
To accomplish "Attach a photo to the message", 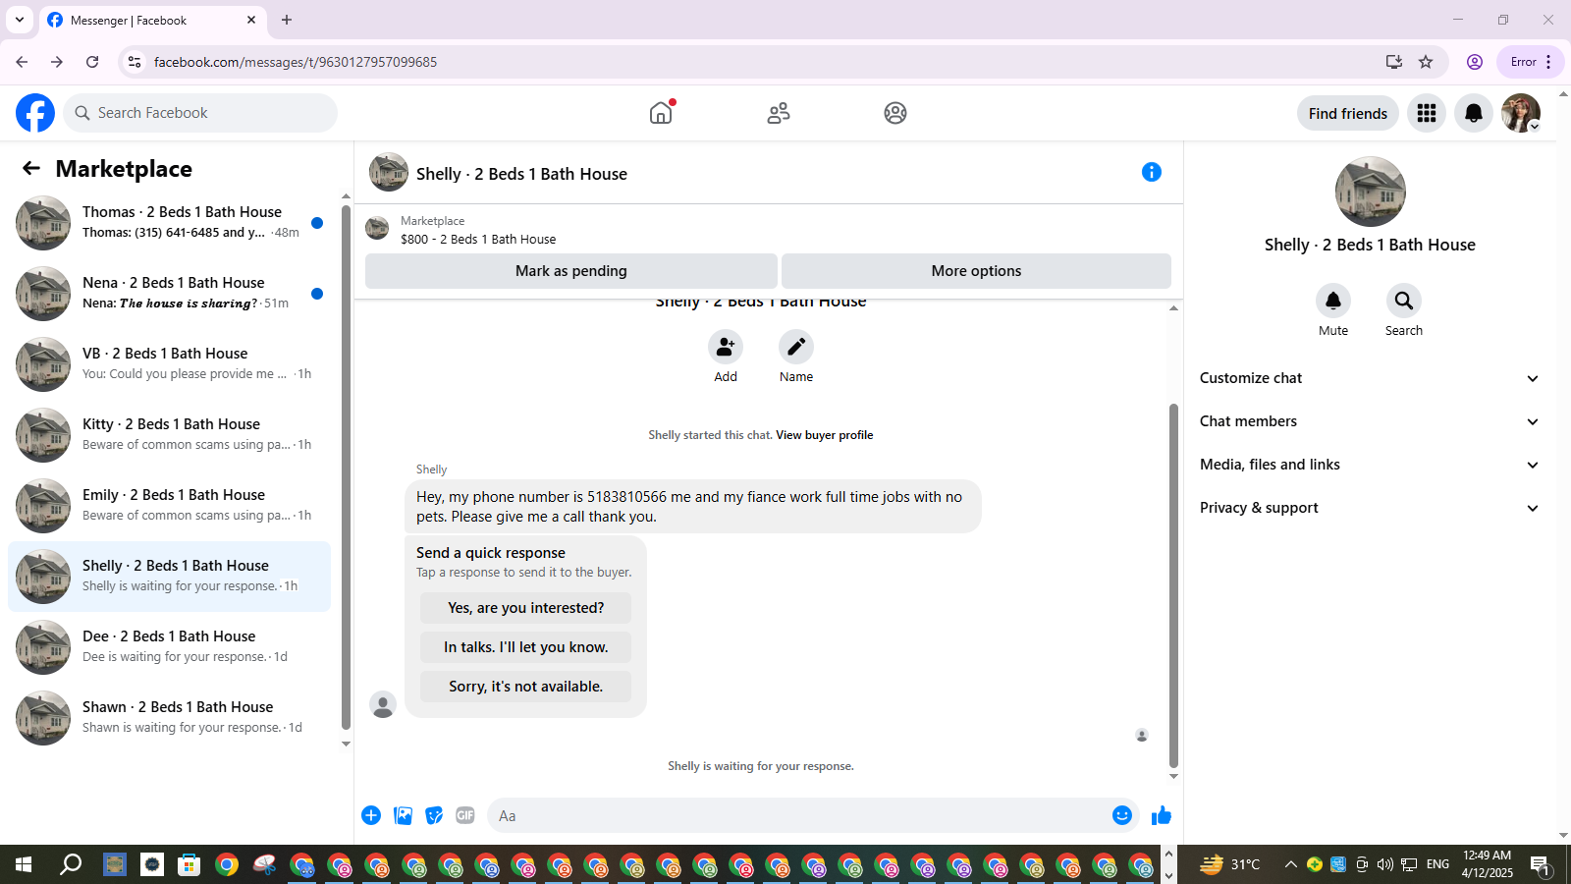I will pos(403,815).
